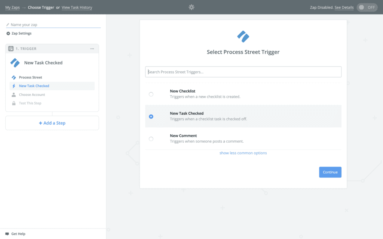This screenshot has width=383, height=239.
Task: Open Zap Settings
Action: point(21,33)
